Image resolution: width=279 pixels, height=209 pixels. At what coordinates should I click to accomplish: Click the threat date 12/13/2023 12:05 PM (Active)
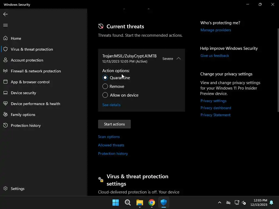click(125, 61)
